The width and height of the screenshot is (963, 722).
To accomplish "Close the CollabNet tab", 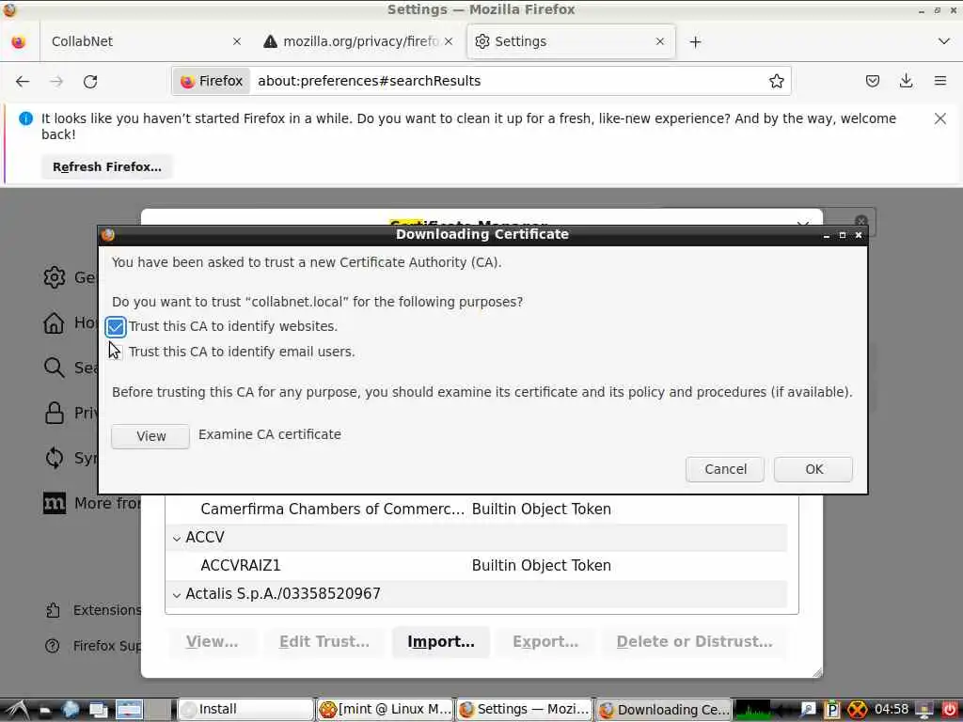I will (236, 41).
